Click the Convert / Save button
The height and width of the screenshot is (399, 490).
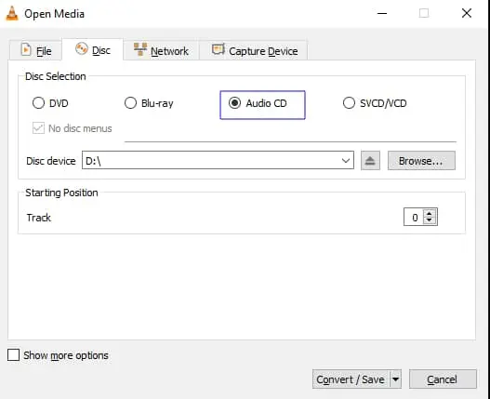(351, 379)
